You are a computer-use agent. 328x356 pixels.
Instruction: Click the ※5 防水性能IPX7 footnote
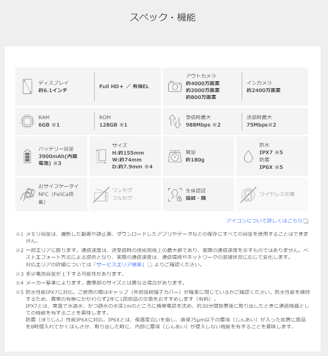click(163, 309)
